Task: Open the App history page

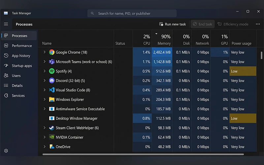Action: 19,55
